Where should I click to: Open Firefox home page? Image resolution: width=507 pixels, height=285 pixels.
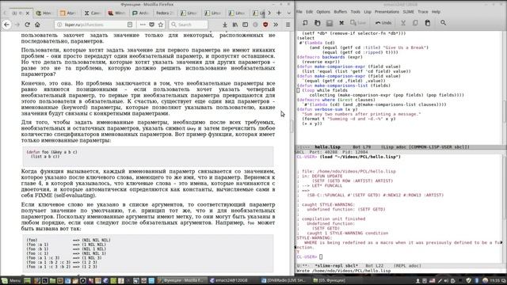(x=37, y=25)
